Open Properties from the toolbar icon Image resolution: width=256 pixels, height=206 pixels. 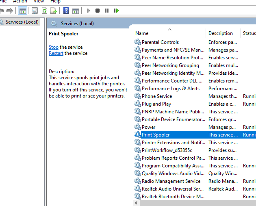click(35, 11)
